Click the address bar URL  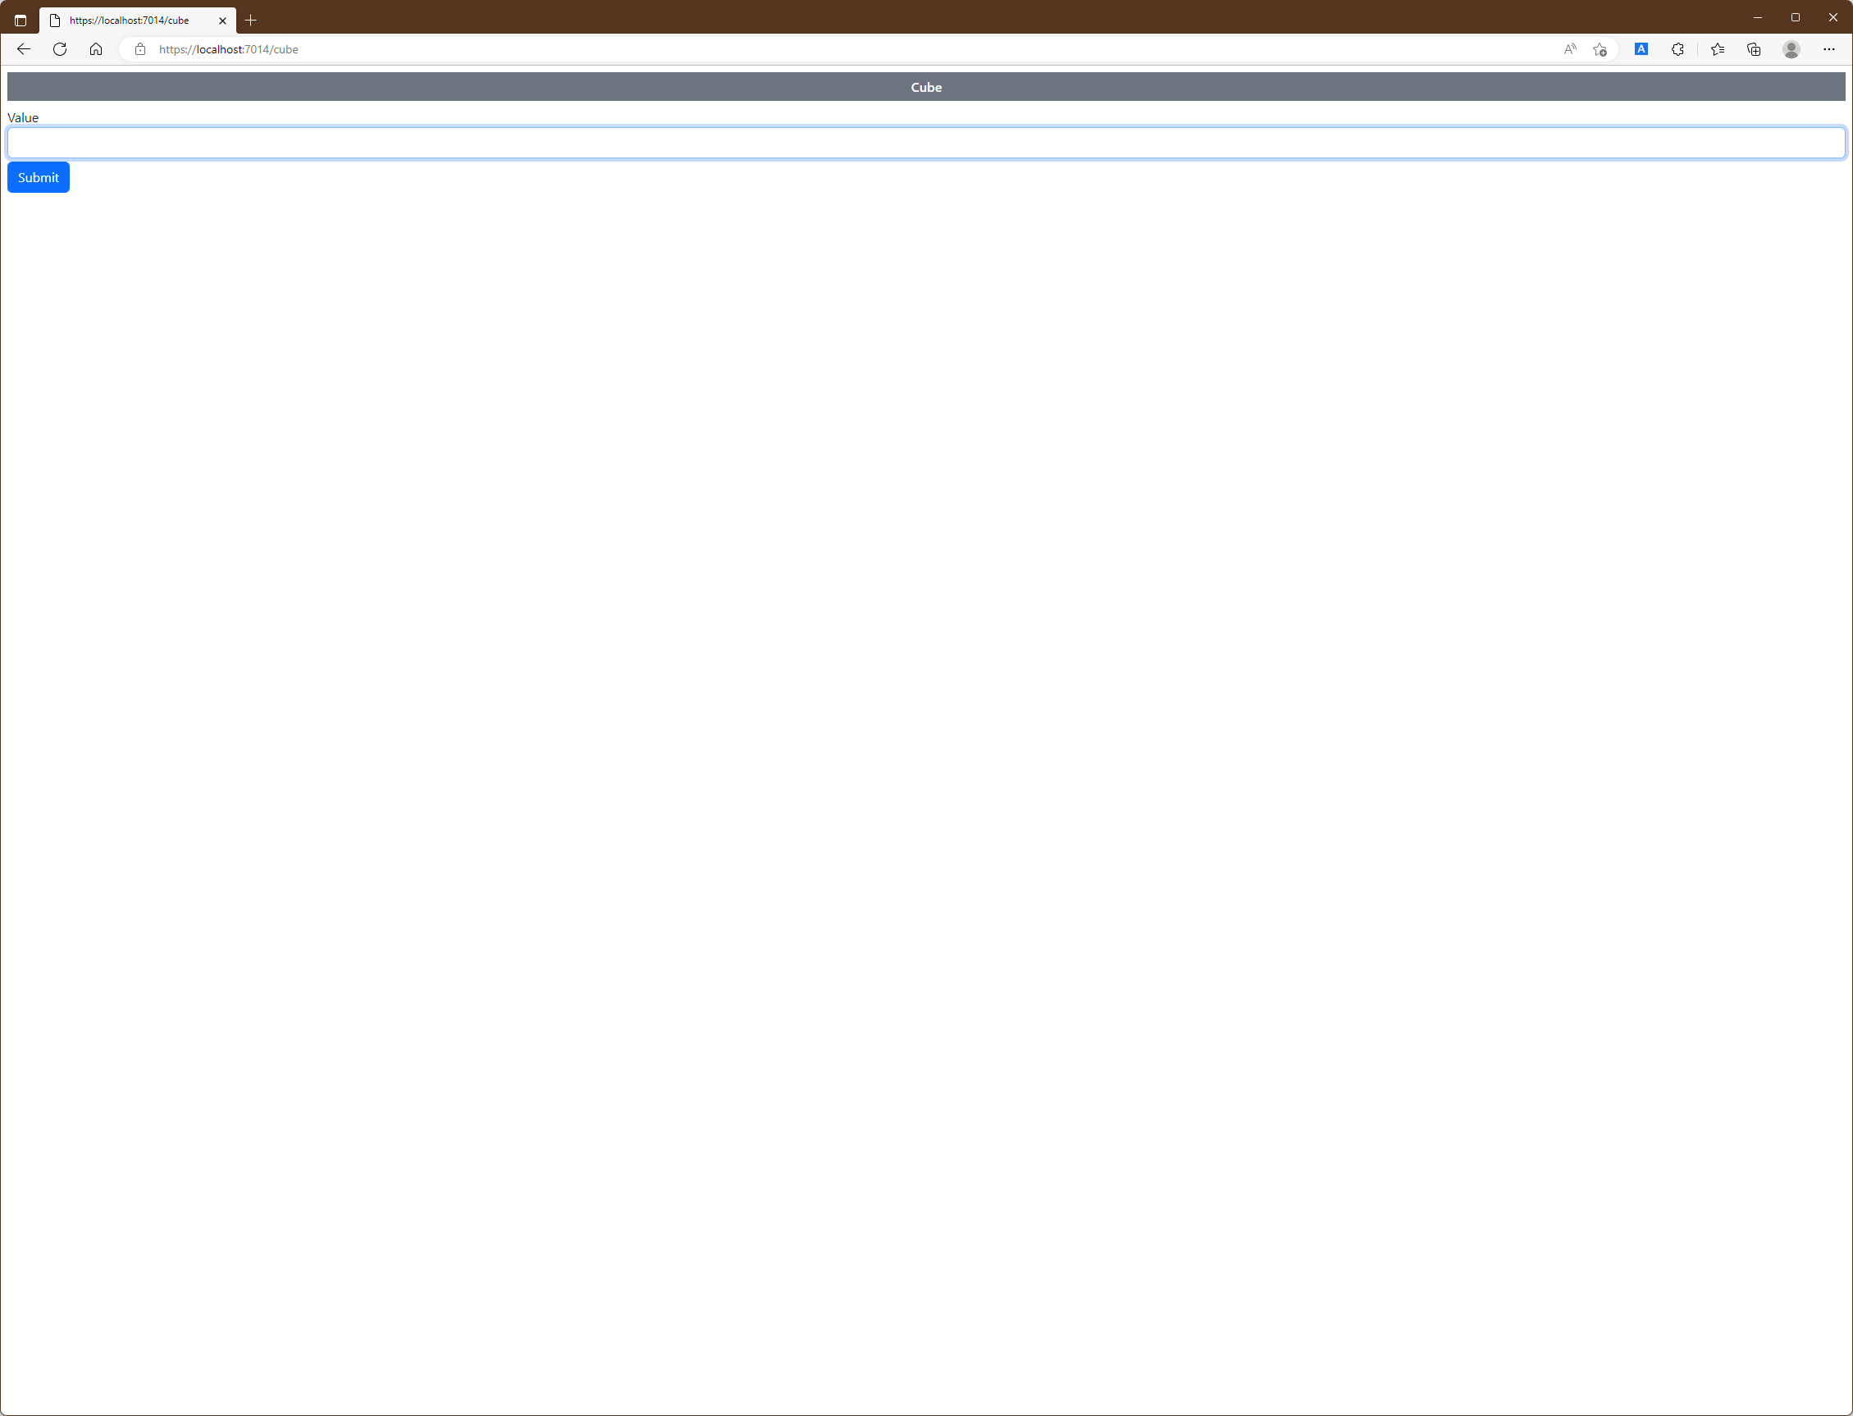(228, 49)
